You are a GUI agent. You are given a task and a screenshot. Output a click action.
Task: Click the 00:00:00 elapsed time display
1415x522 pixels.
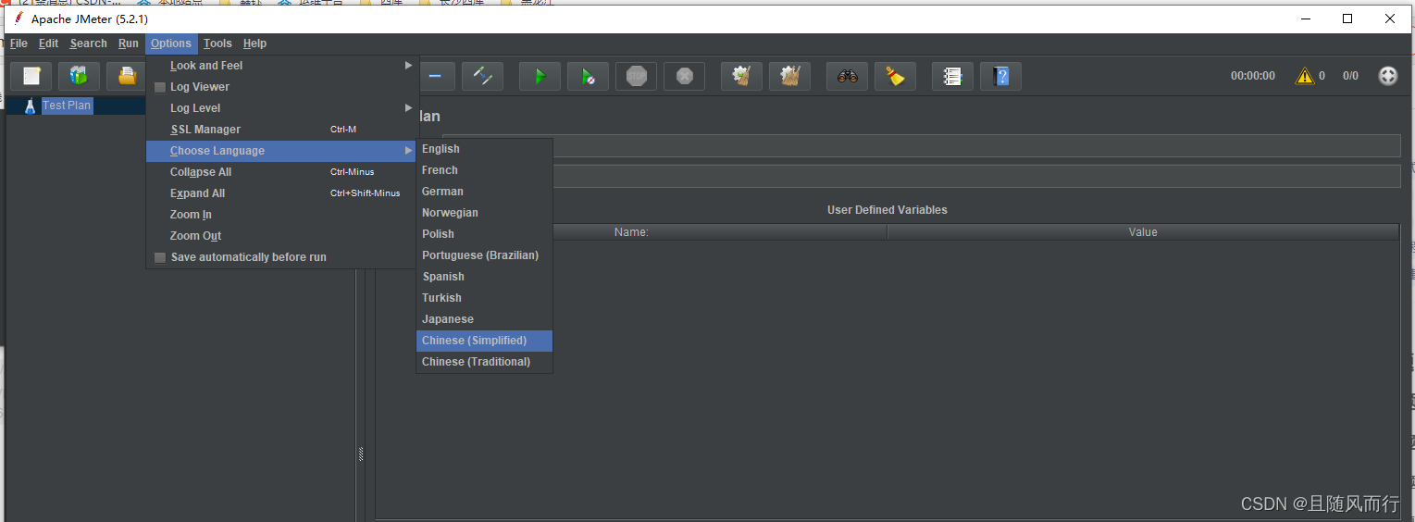pos(1252,76)
